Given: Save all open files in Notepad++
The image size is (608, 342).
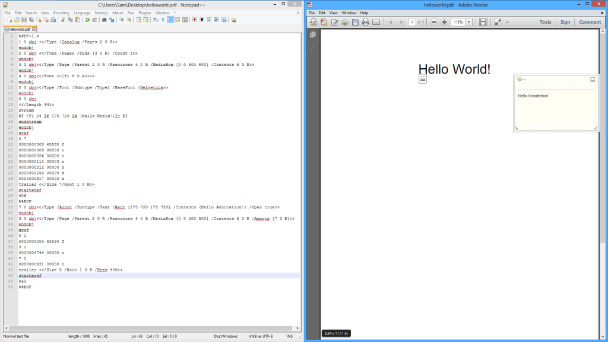Looking at the screenshot, I should click(31, 21).
